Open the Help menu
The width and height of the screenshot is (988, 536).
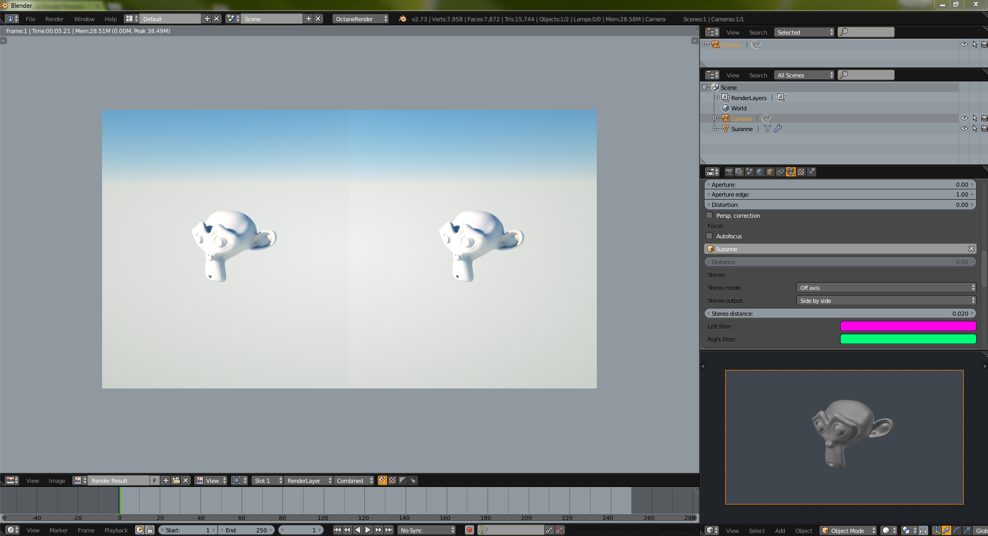tap(110, 19)
